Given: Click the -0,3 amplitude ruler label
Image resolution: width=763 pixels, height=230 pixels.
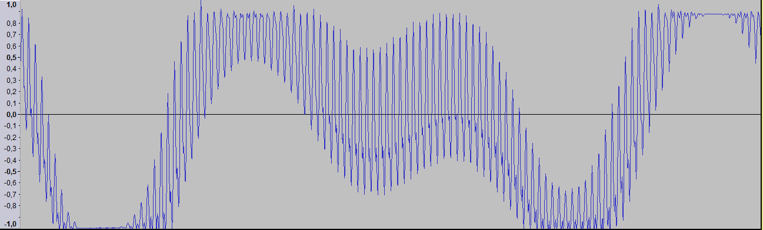Looking at the screenshot, I should [x=11, y=149].
